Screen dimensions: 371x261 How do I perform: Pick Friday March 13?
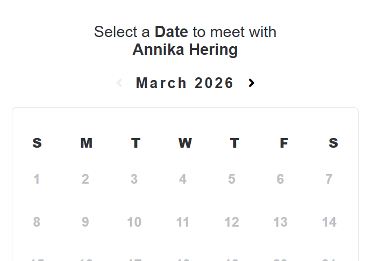point(280,222)
